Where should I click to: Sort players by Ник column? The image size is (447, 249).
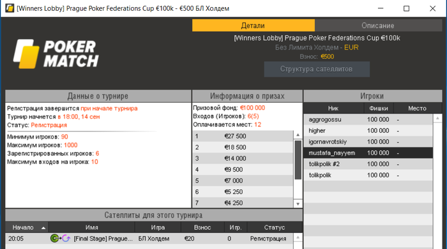(333, 109)
